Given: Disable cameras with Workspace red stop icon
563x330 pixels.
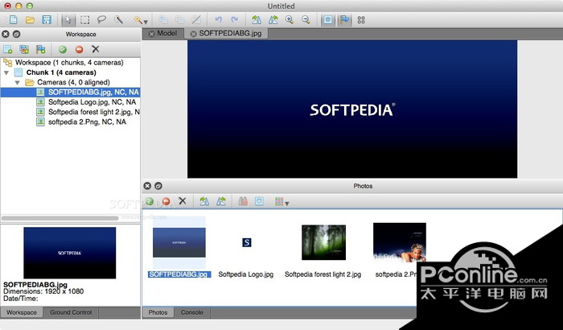Looking at the screenshot, I should [79, 49].
